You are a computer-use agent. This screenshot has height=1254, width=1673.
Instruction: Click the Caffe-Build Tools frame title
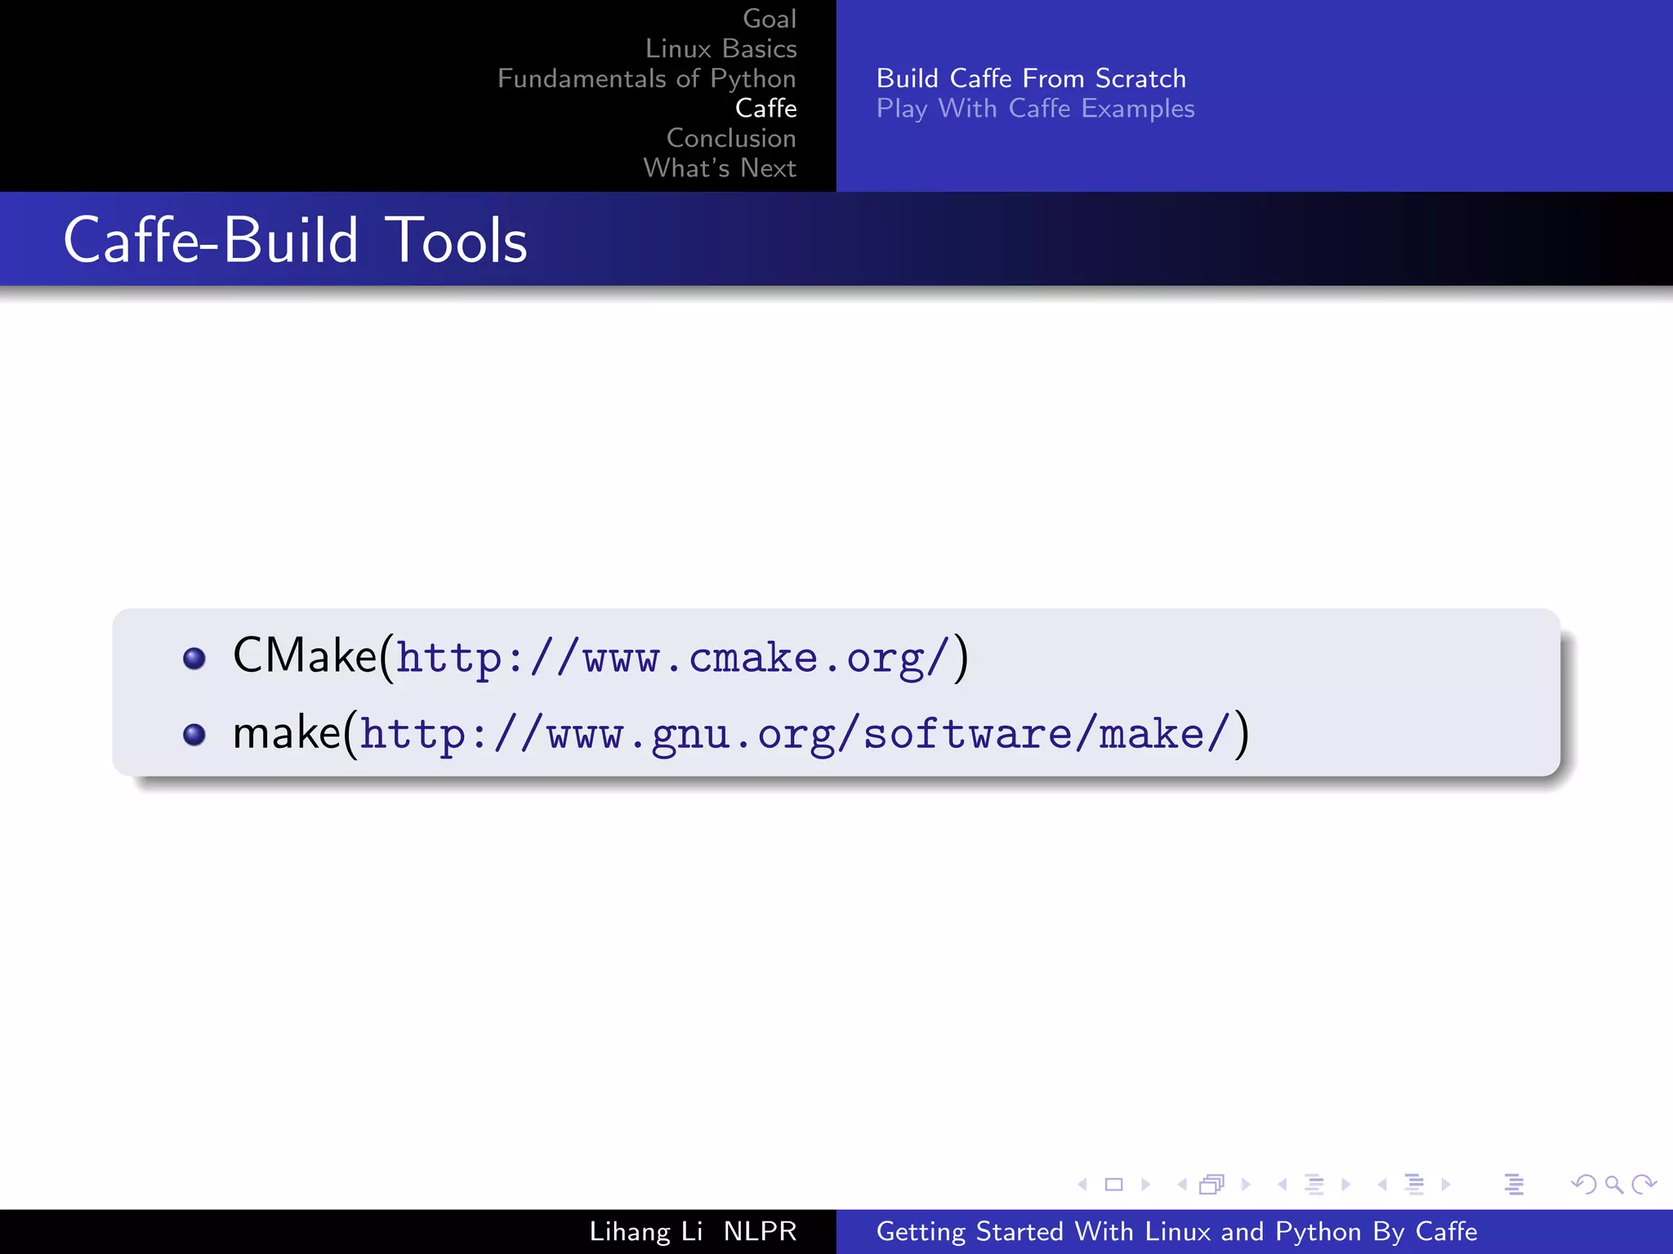pyautogui.click(x=295, y=240)
